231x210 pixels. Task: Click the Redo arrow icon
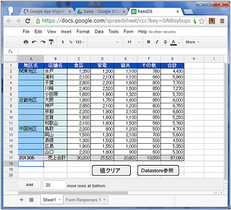click(43, 42)
